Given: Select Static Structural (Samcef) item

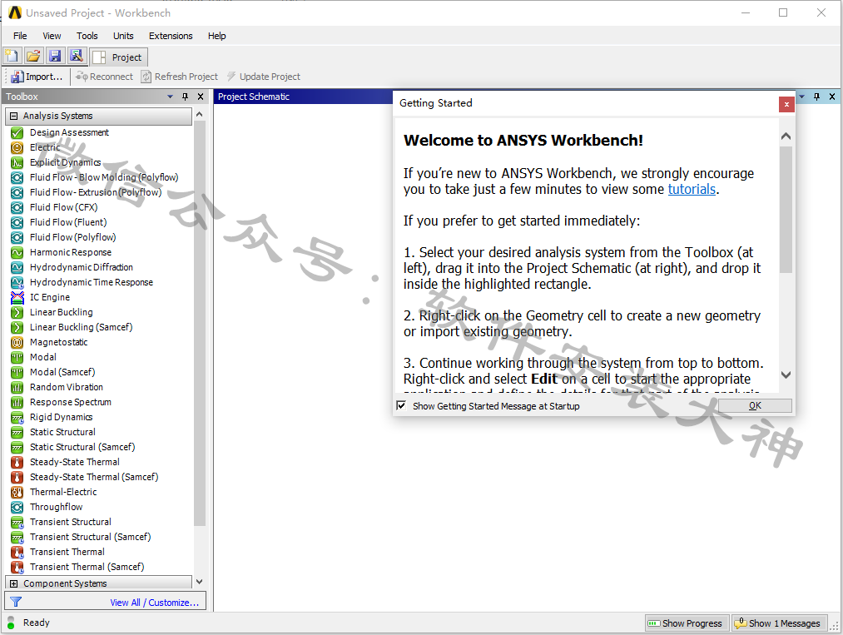Looking at the screenshot, I should (x=73, y=448).
